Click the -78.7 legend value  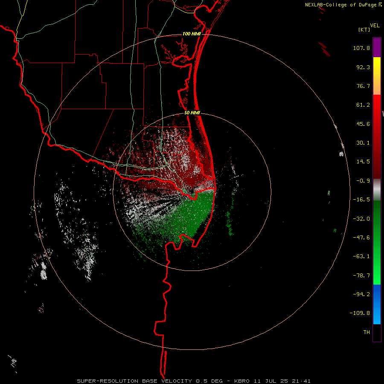[361, 276]
